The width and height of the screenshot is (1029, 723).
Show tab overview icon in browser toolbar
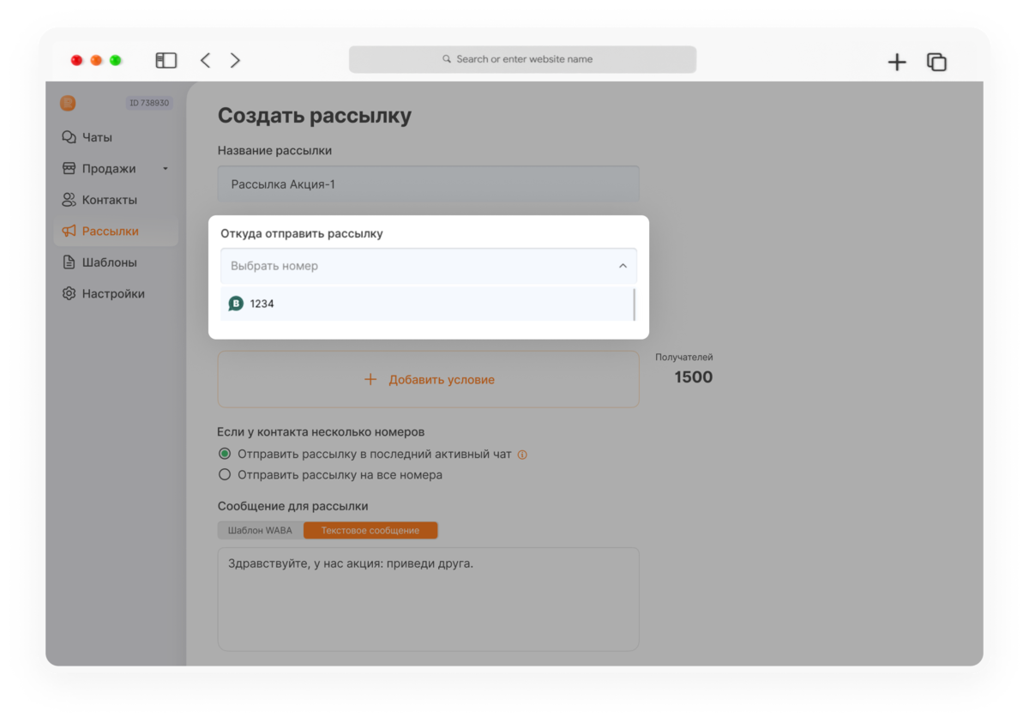(x=936, y=62)
